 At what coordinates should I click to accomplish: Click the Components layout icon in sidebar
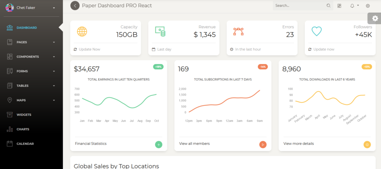[x=10, y=57]
